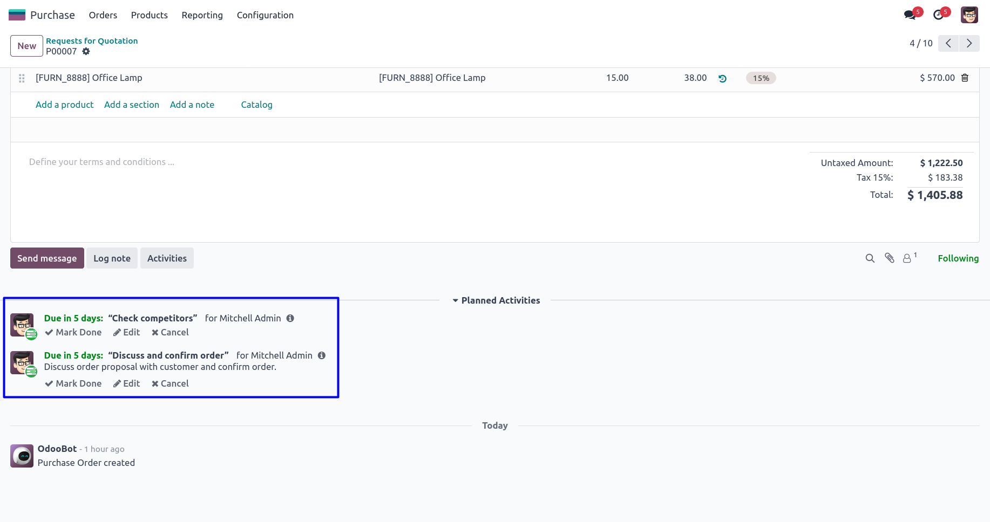The width and height of the screenshot is (990, 522).
Task: Open the Configuration menu
Action: [x=265, y=15]
